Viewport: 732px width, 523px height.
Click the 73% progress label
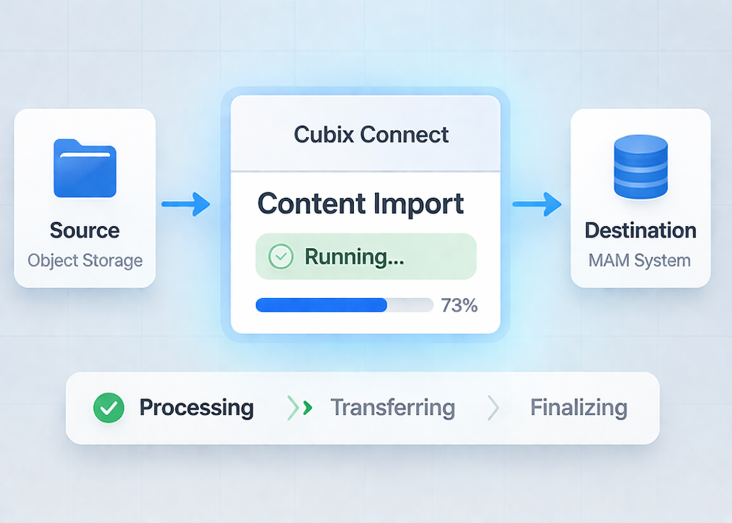coord(459,305)
